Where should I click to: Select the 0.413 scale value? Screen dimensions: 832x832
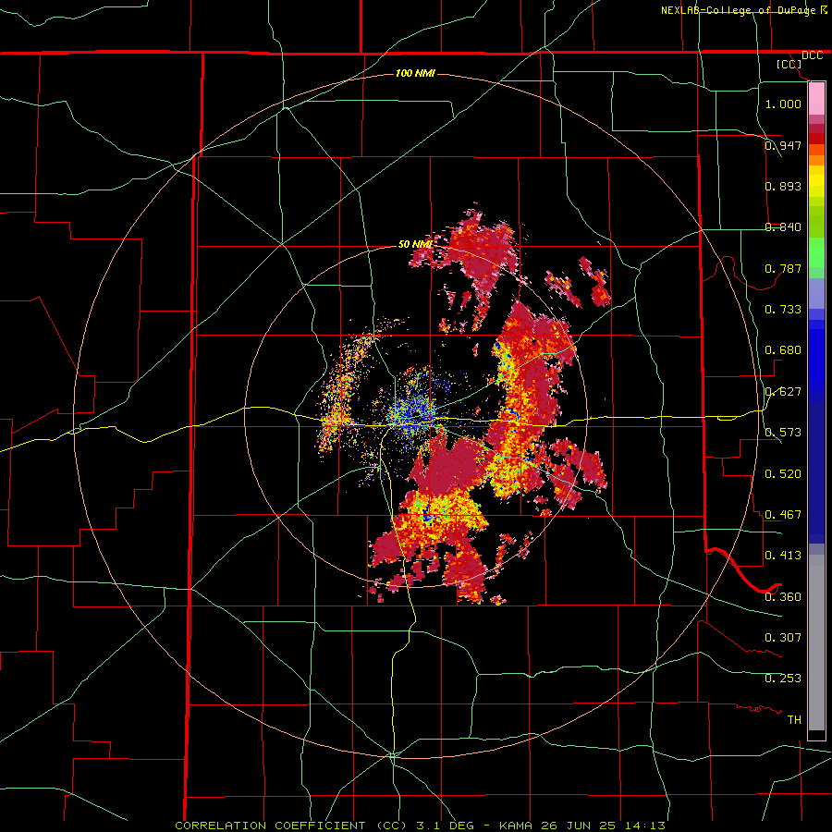coord(783,555)
